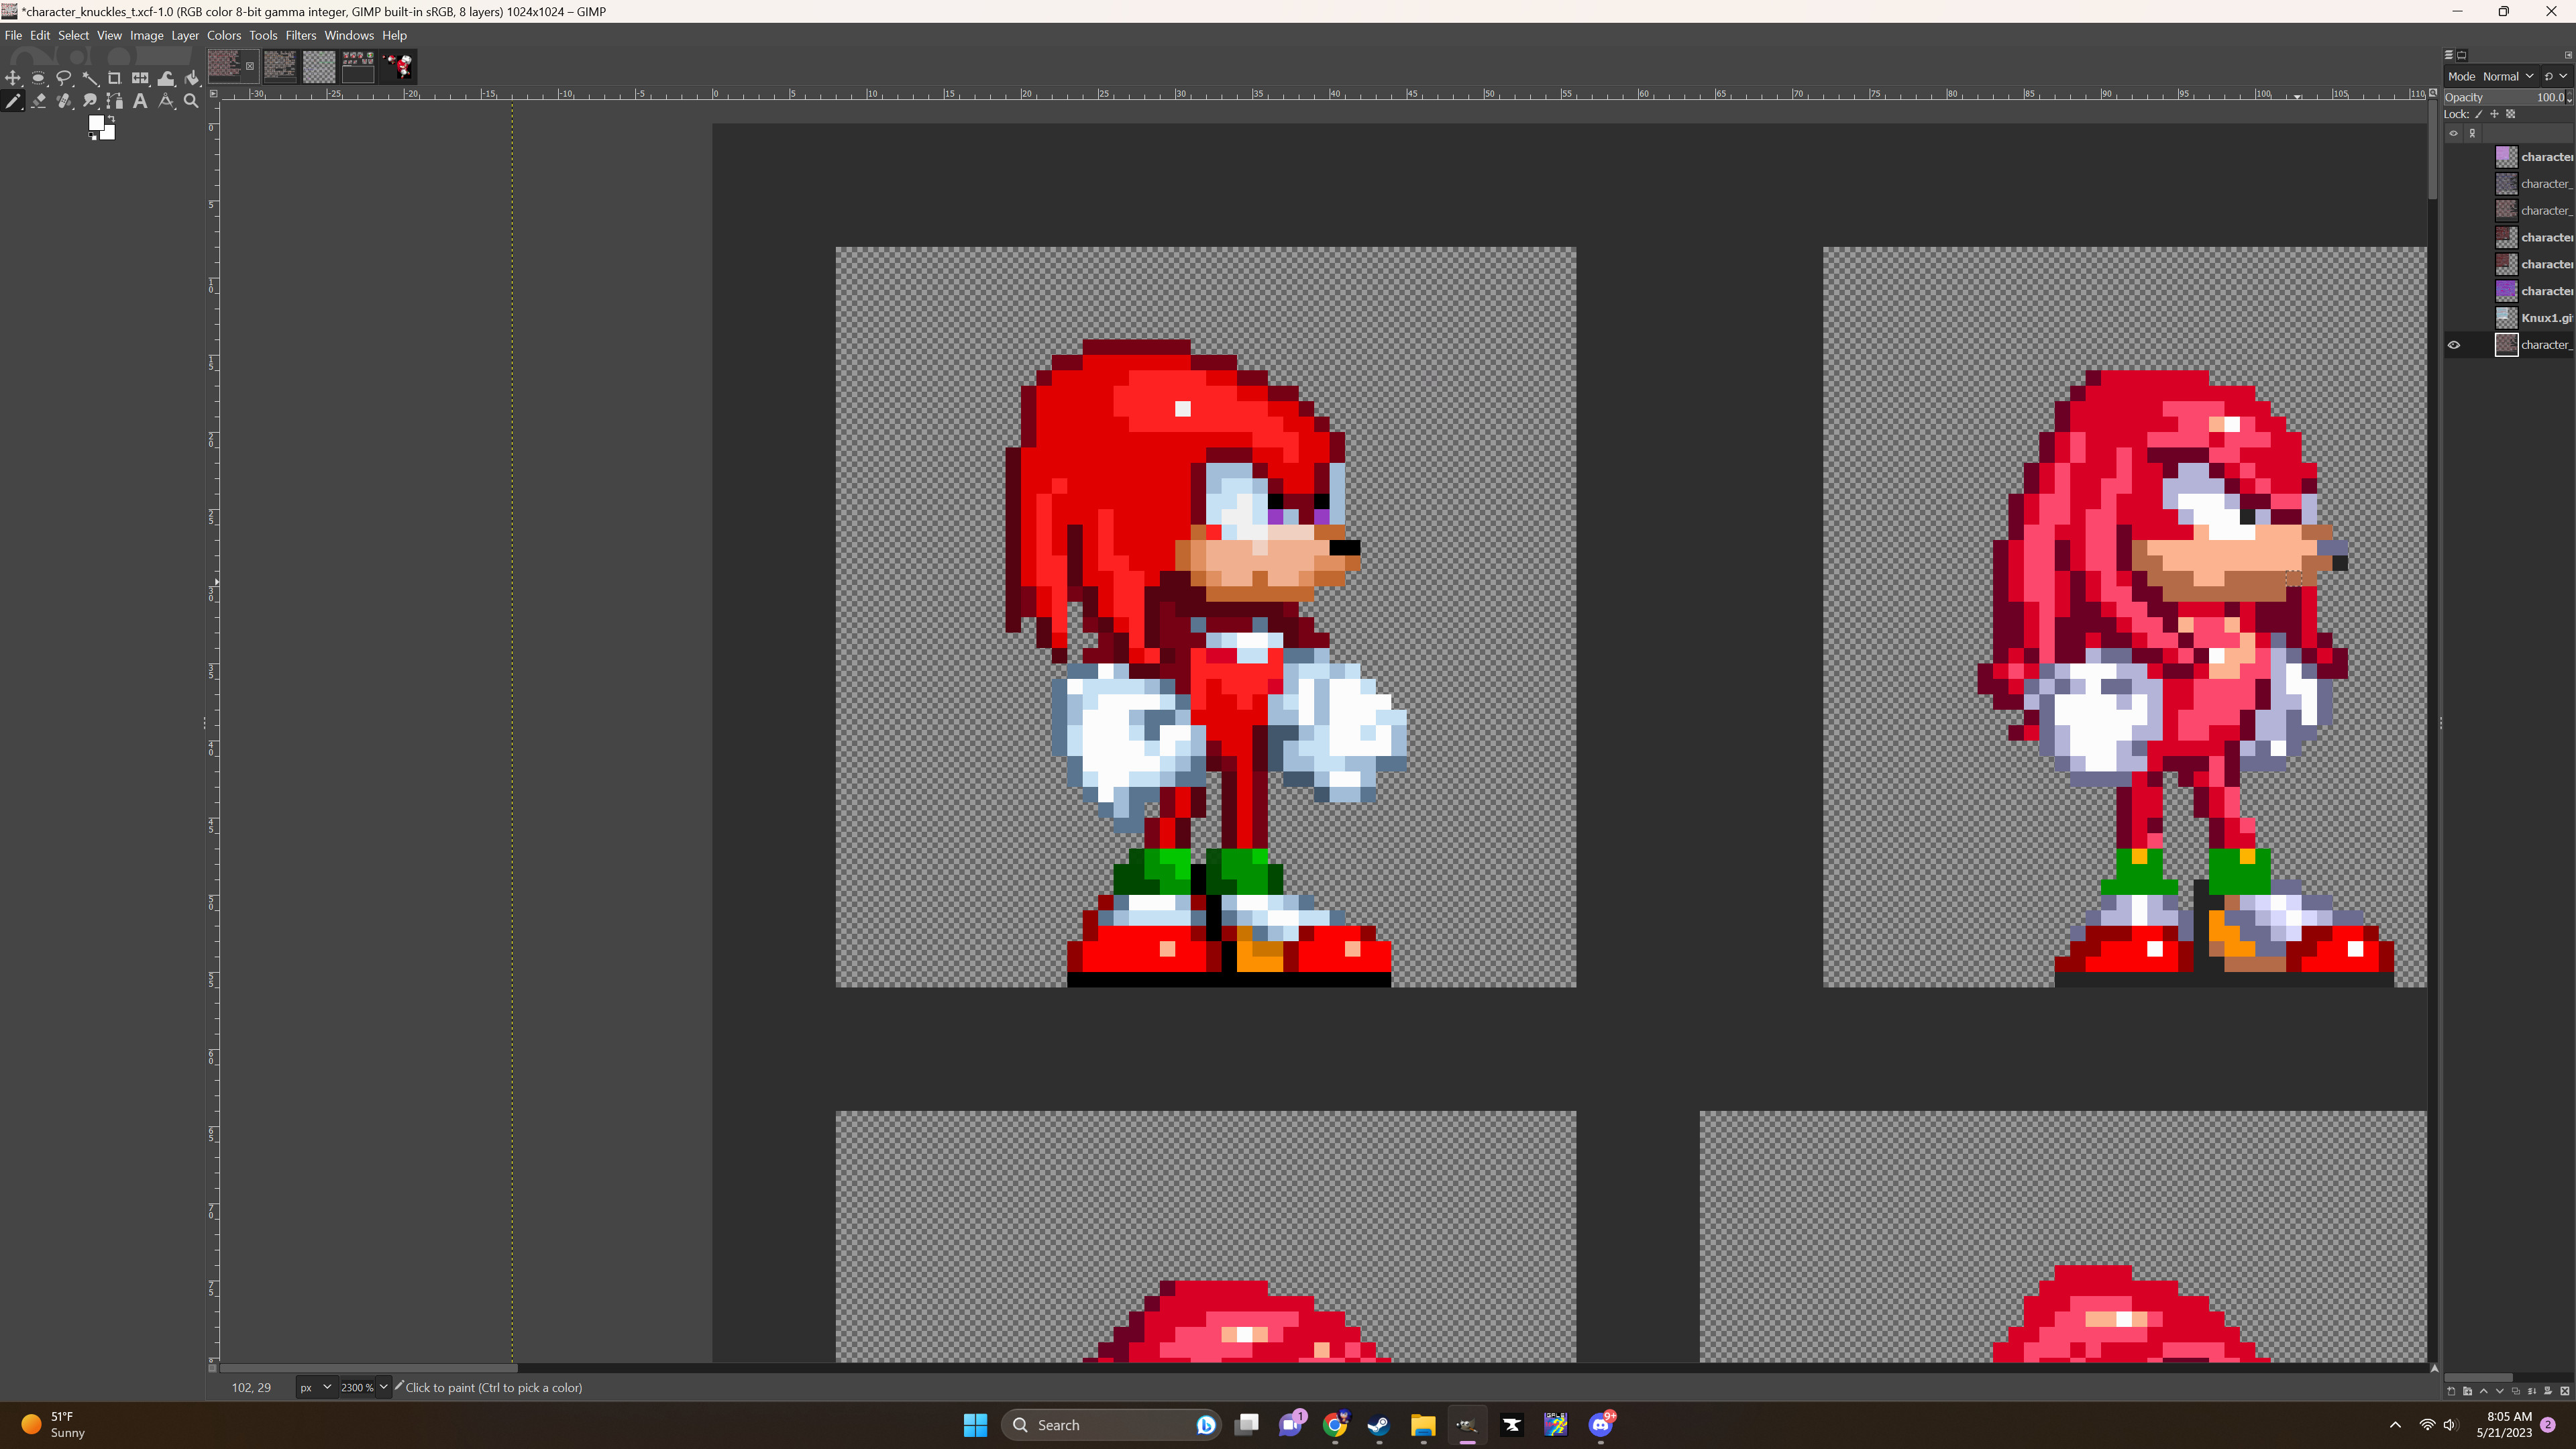Open the Filters menu
Image resolution: width=2576 pixels, height=1449 pixels.
(300, 35)
